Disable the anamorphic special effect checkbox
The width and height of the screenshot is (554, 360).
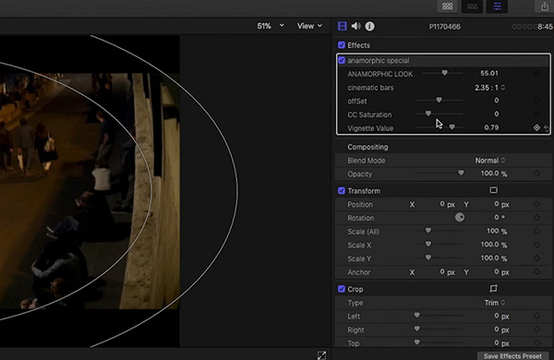click(x=342, y=60)
